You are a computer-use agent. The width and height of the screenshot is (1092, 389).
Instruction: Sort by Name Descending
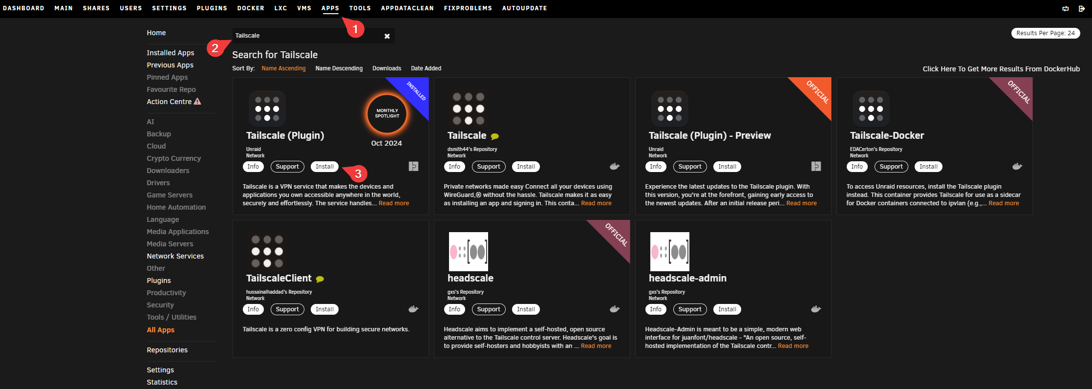[x=339, y=68]
